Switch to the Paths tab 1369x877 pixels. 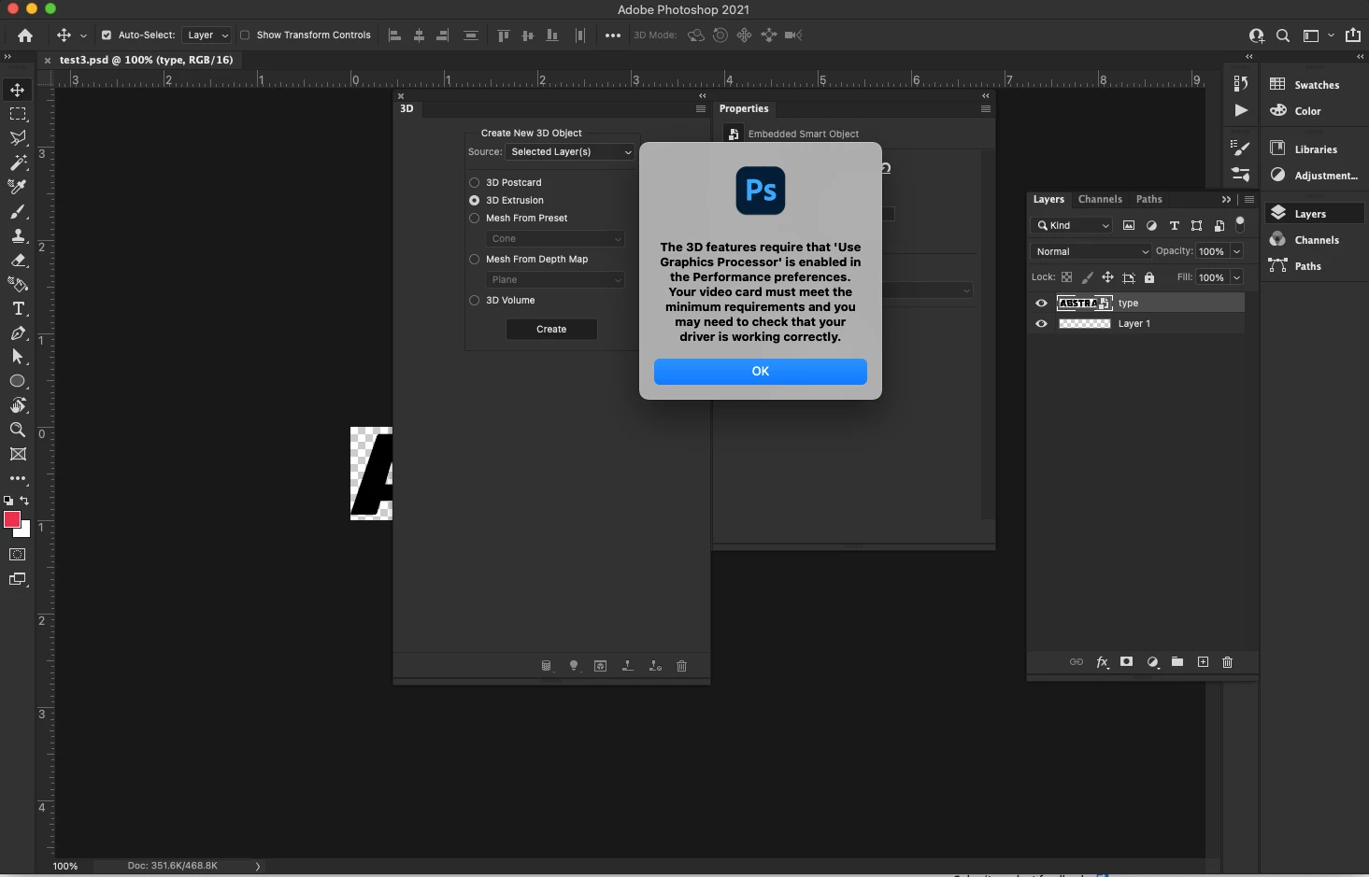point(1149,199)
